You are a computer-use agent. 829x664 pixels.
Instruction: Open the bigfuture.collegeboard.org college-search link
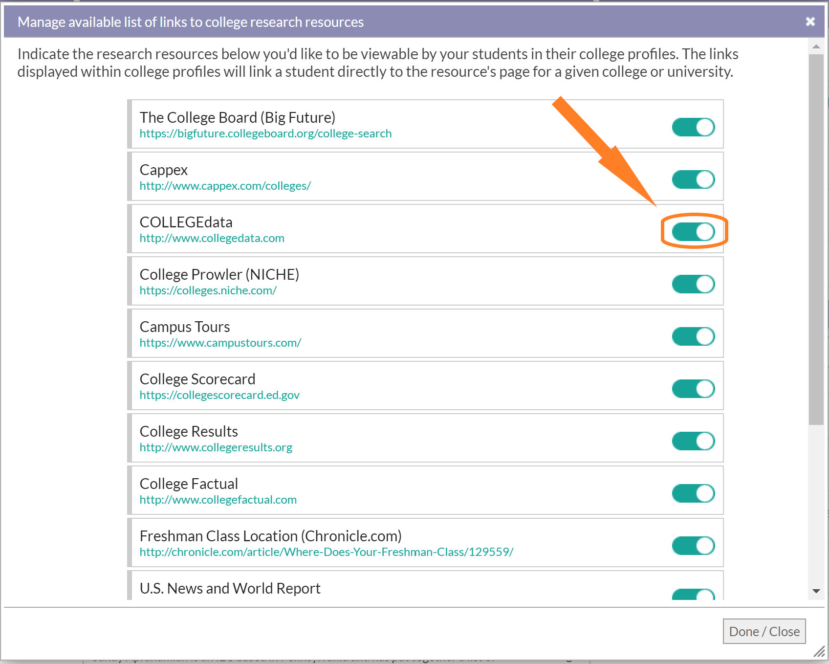[x=265, y=133]
